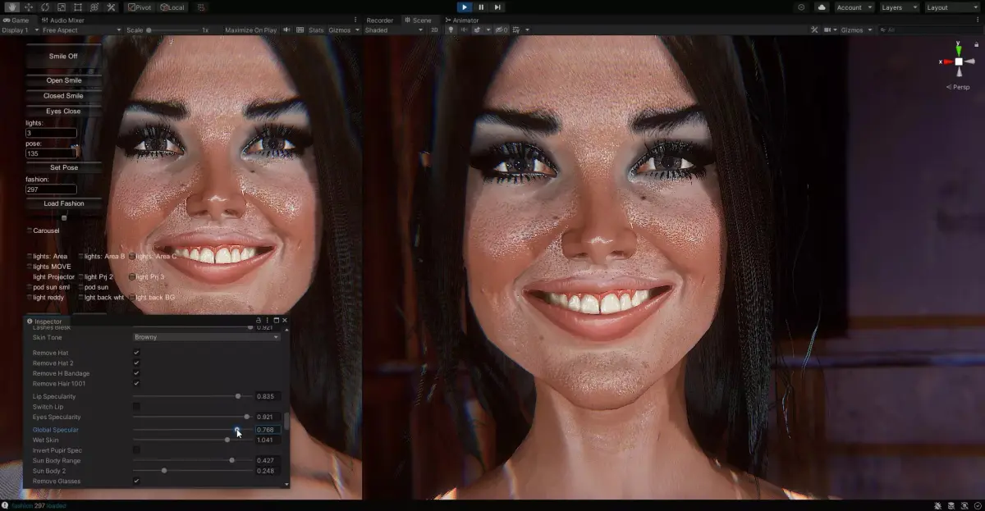This screenshot has height=511, width=985.
Task: Lock the floating Inspector window
Action: [259, 321]
